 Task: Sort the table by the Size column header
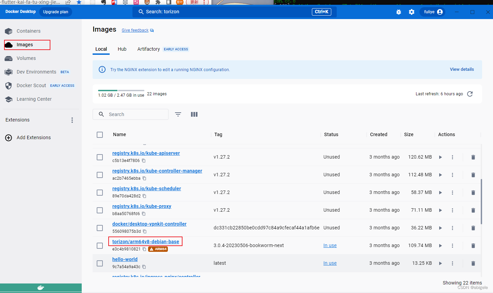409,134
